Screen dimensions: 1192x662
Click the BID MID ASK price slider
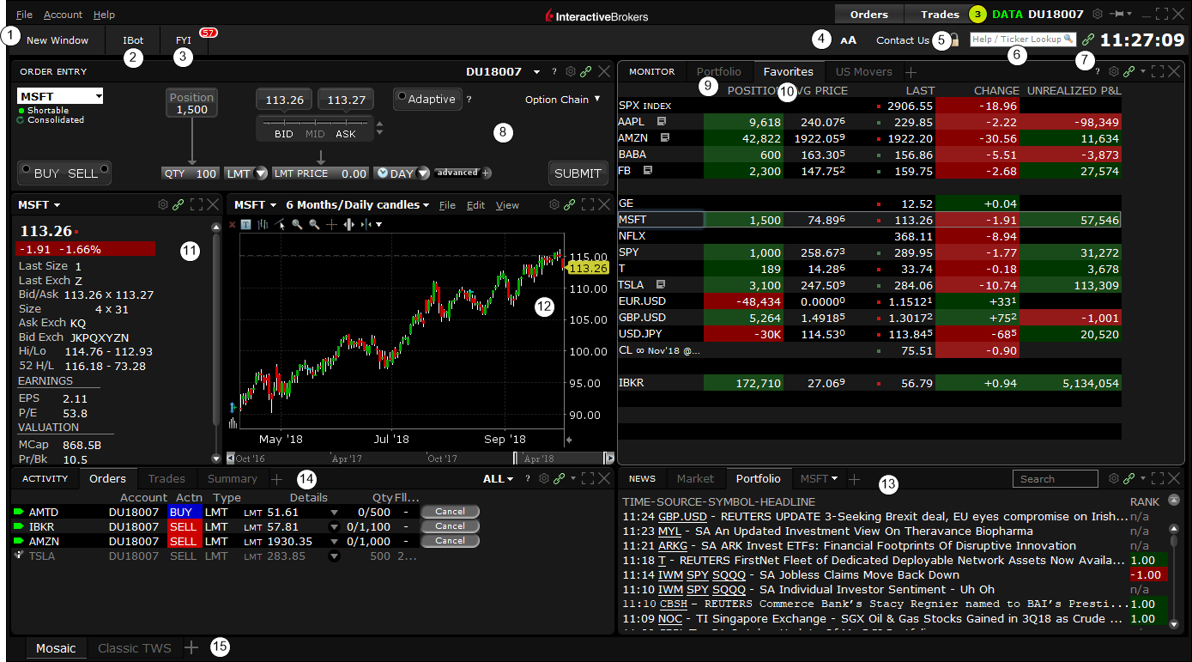click(x=315, y=129)
